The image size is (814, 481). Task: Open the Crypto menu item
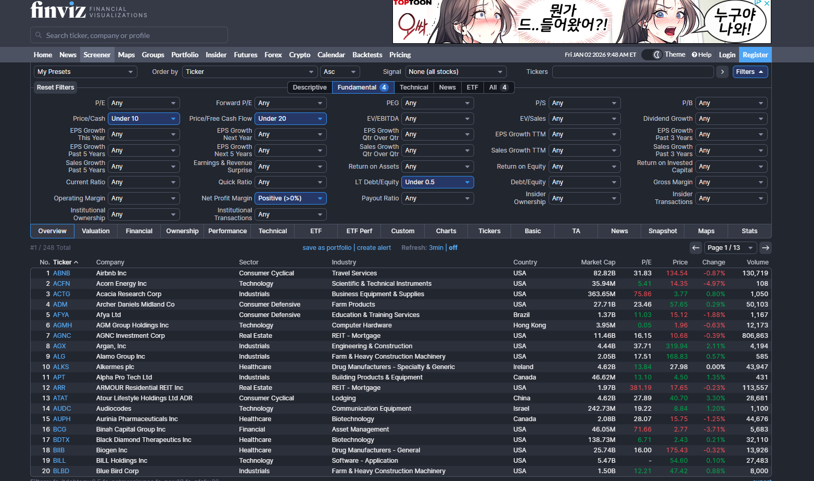point(299,55)
